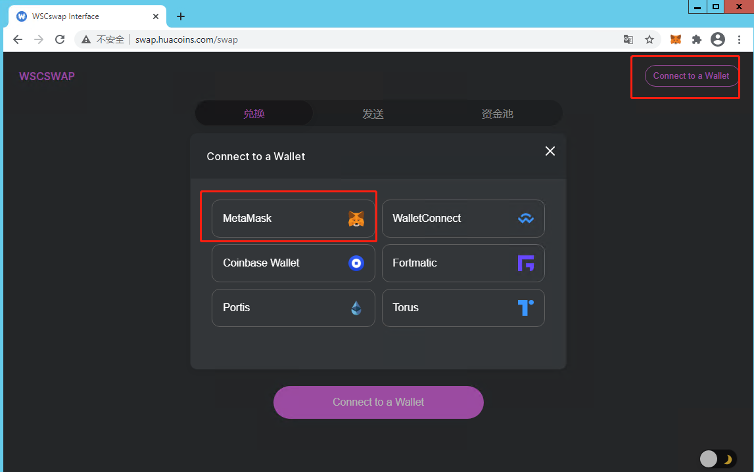Open the Chrome profile avatar
This screenshot has height=472, width=754.
coord(718,39)
